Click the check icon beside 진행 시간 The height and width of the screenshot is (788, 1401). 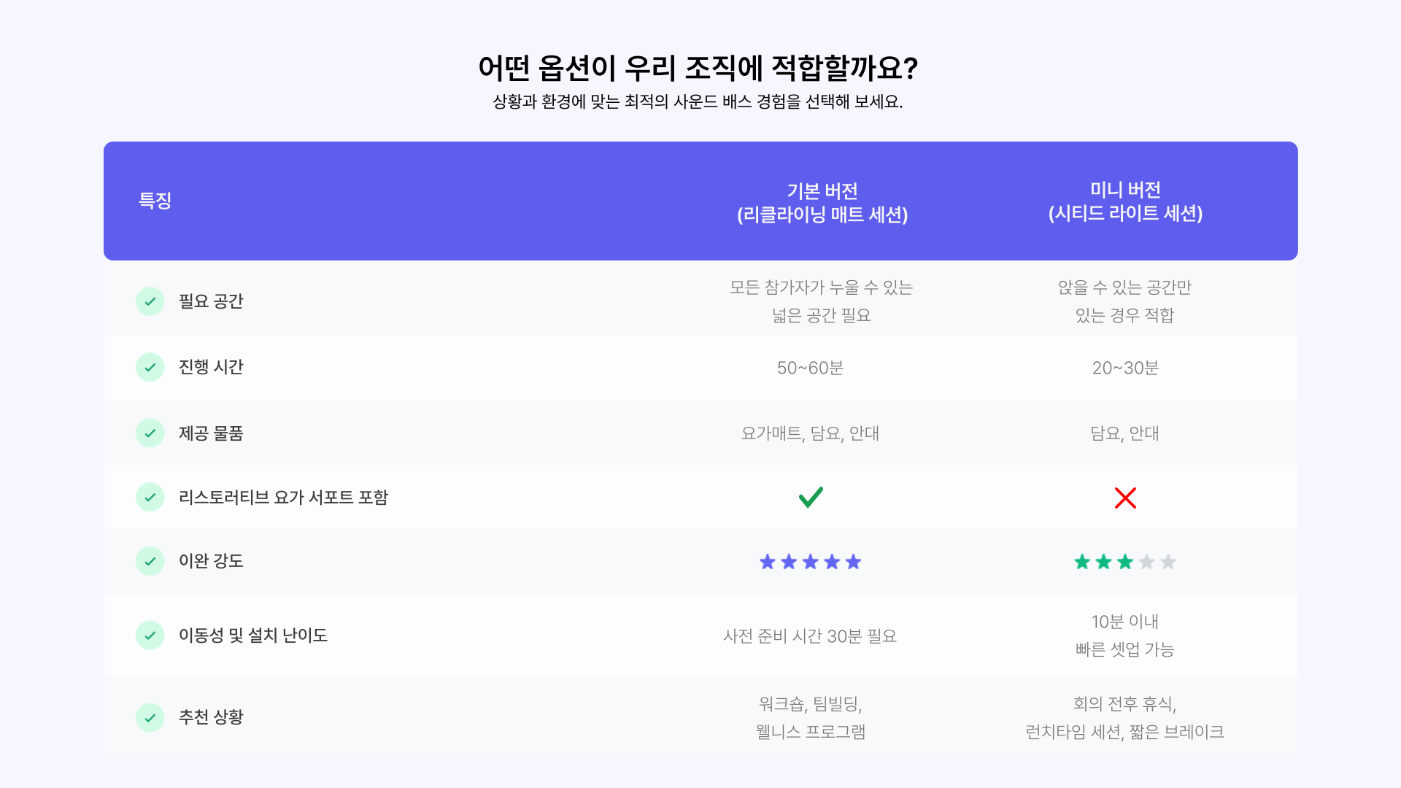point(150,367)
